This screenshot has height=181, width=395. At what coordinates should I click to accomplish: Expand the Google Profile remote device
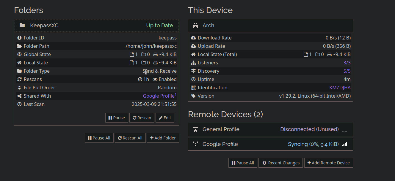pyautogui.click(x=270, y=144)
